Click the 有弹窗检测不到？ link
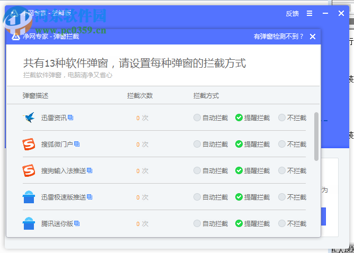The height and width of the screenshot is (253, 354). coord(278,37)
